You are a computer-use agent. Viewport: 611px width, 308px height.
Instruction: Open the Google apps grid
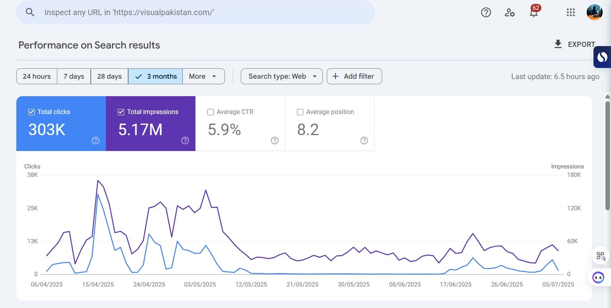click(x=571, y=12)
